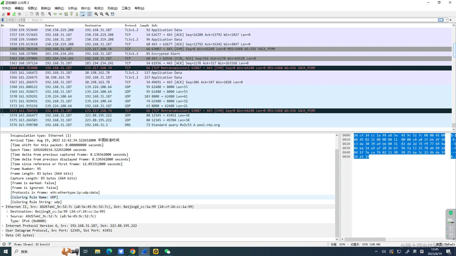Expand User Datagram Protocol details
The height and width of the screenshot is (256, 456).
pyautogui.click(x=3, y=231)
